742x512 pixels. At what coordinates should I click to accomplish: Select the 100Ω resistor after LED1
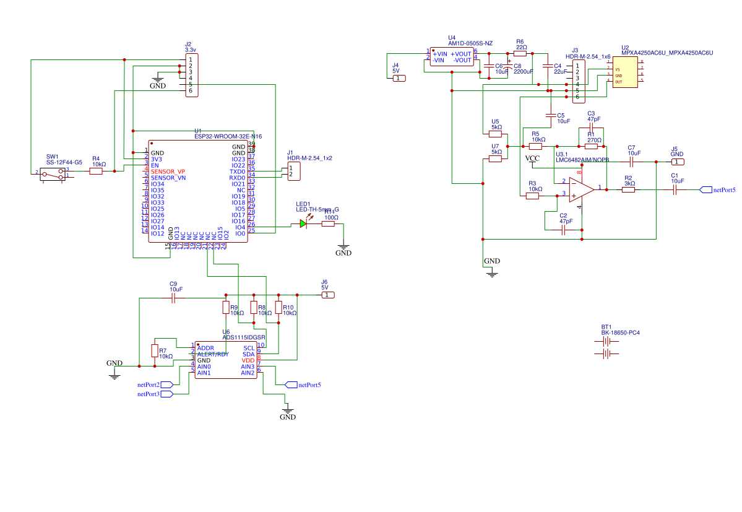(329, 224)
